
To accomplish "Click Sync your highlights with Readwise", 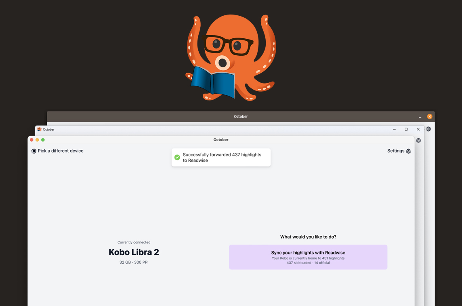I will (x=308, y=257).
